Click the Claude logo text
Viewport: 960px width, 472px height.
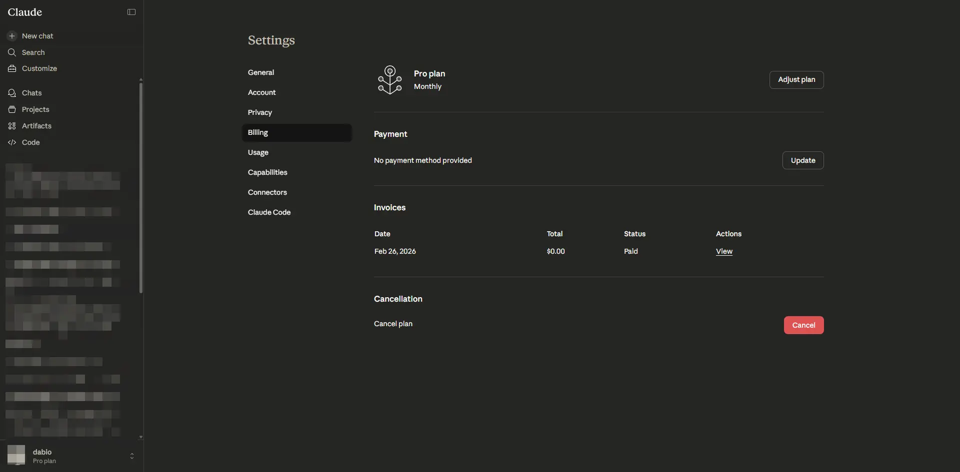(x=25, y=12)
